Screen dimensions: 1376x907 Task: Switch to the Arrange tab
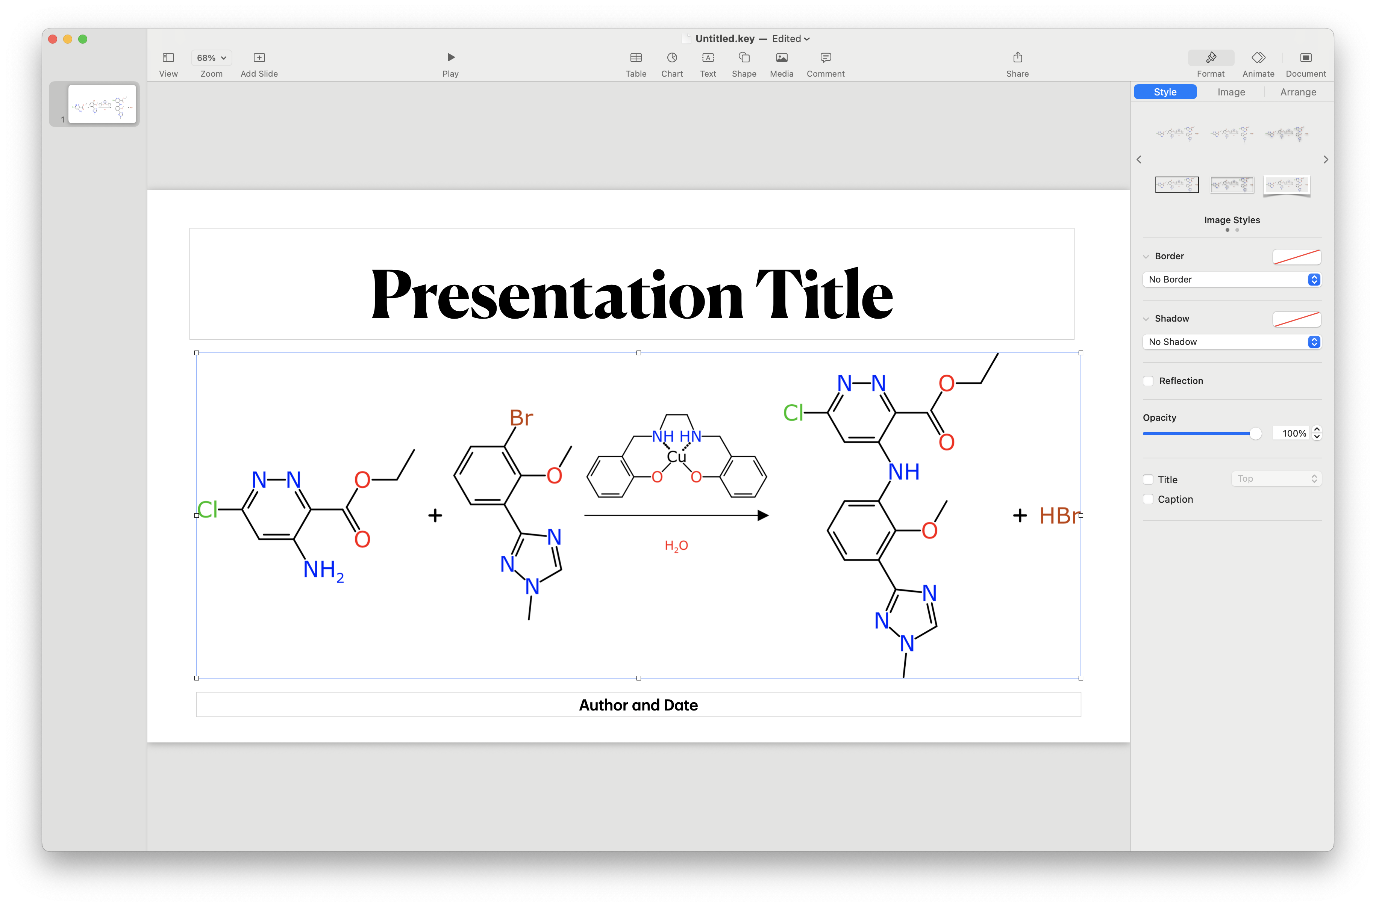tap(1297, 92)
